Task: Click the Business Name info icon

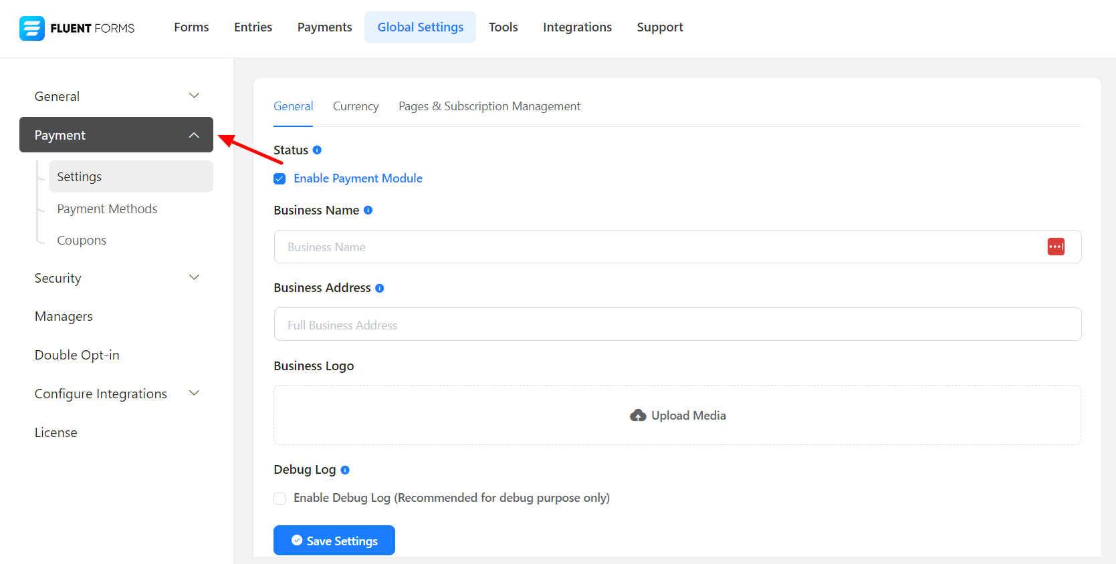Action: coord(368,210)
